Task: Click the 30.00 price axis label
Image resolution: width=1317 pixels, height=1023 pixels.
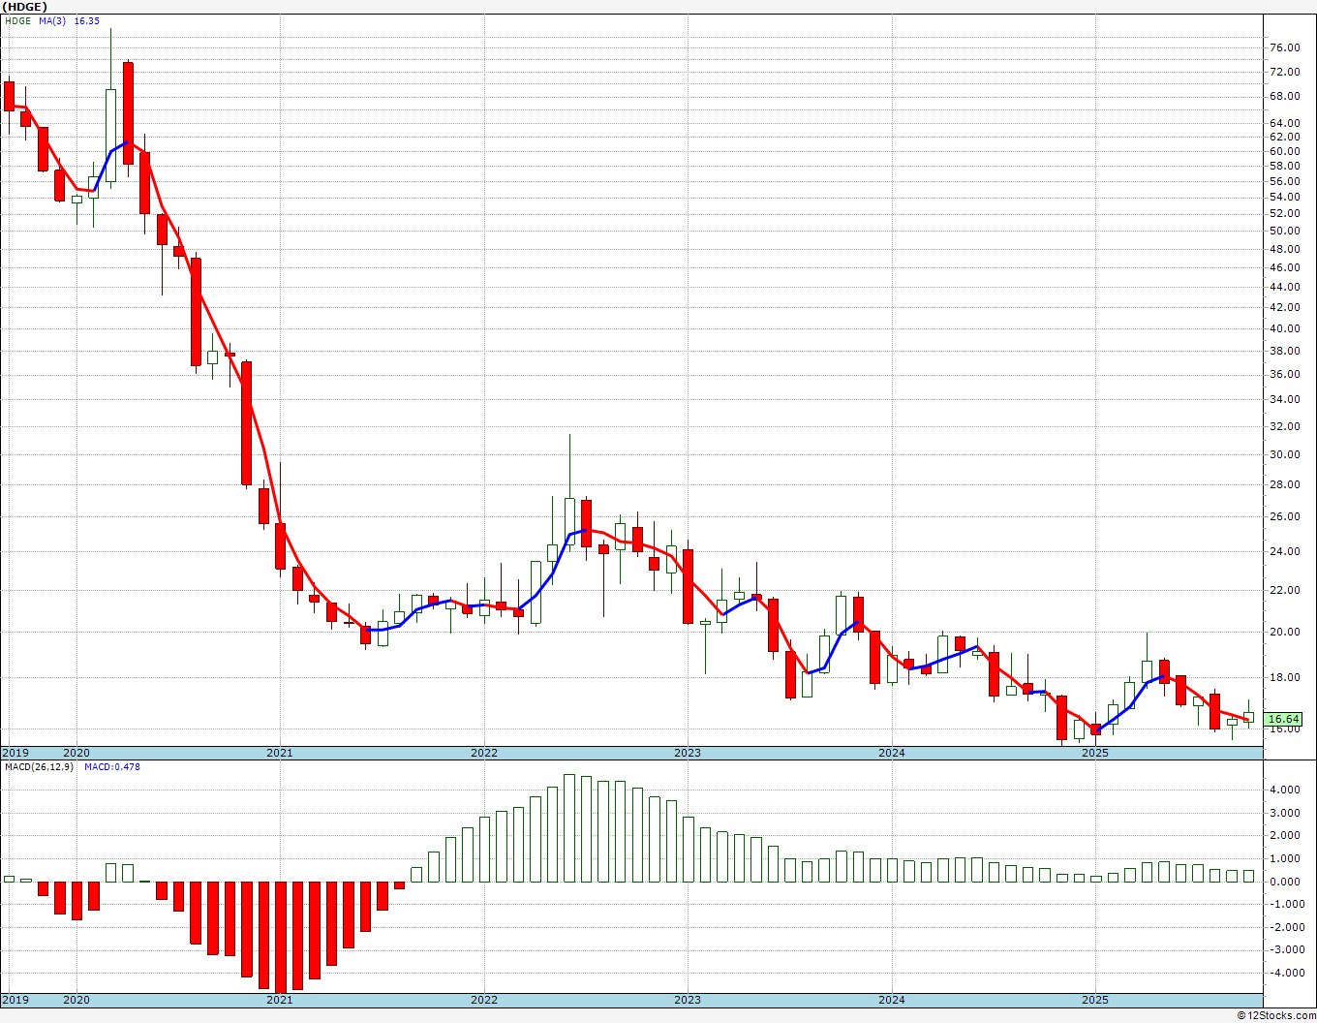Action: click(1284, 454)
